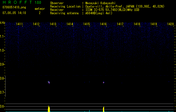Screen dimensions: 176x112
Task: Click the 1.0 kHz frequency label
Action: pos(2,50)
